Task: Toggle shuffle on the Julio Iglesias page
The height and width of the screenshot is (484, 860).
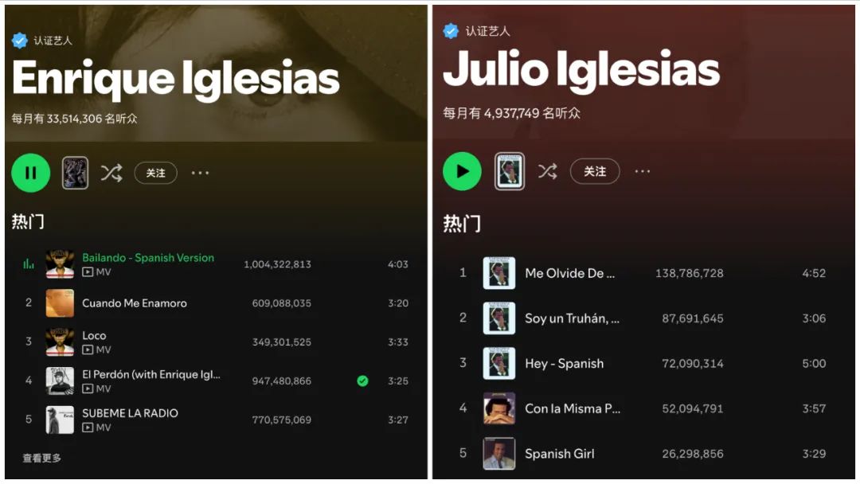Action: click(x=547, y=171)
